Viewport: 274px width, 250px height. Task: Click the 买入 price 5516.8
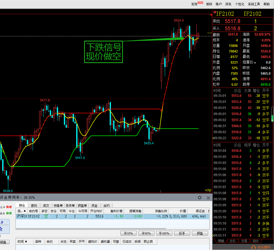pyautogui.click(x=232, y=28)
